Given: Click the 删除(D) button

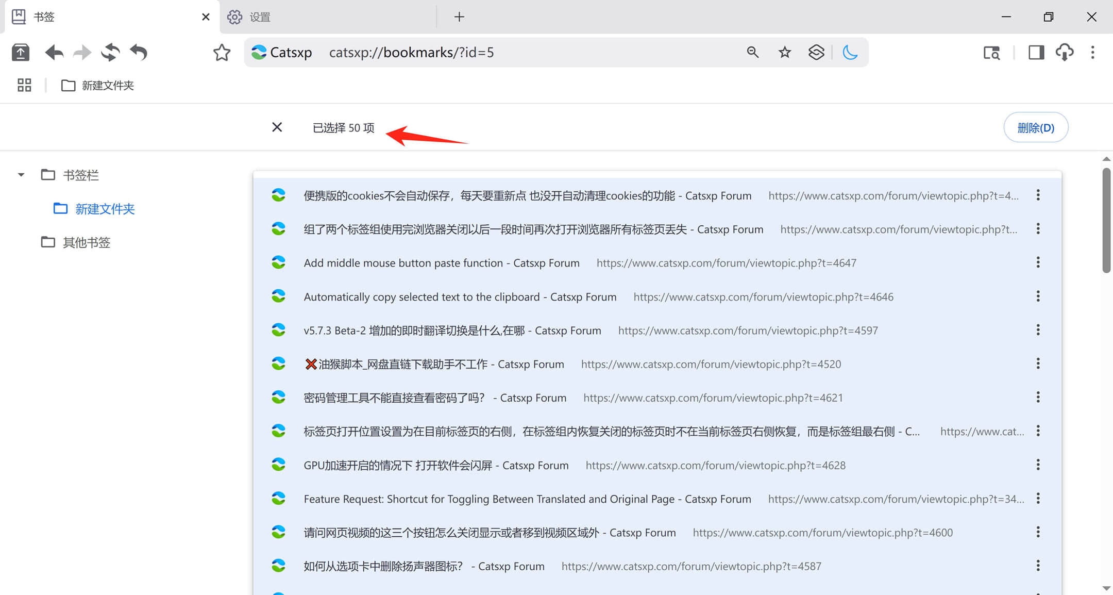Looking at the screenshot, I should tap(1036, 127).
